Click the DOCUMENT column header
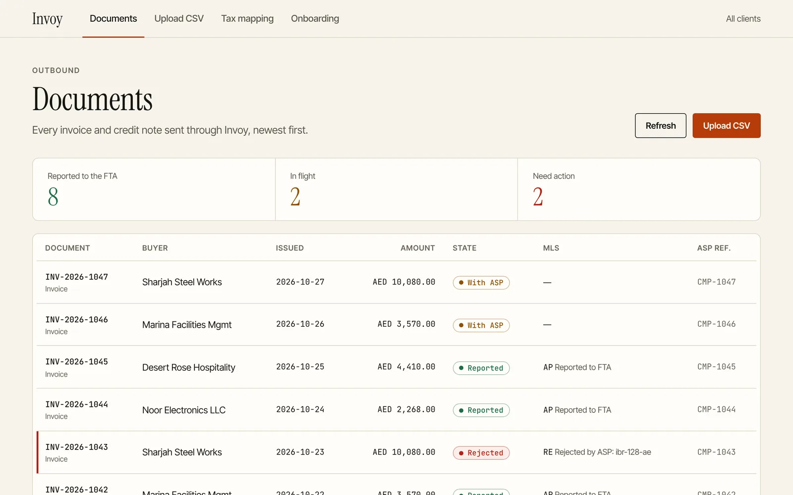 67,248
